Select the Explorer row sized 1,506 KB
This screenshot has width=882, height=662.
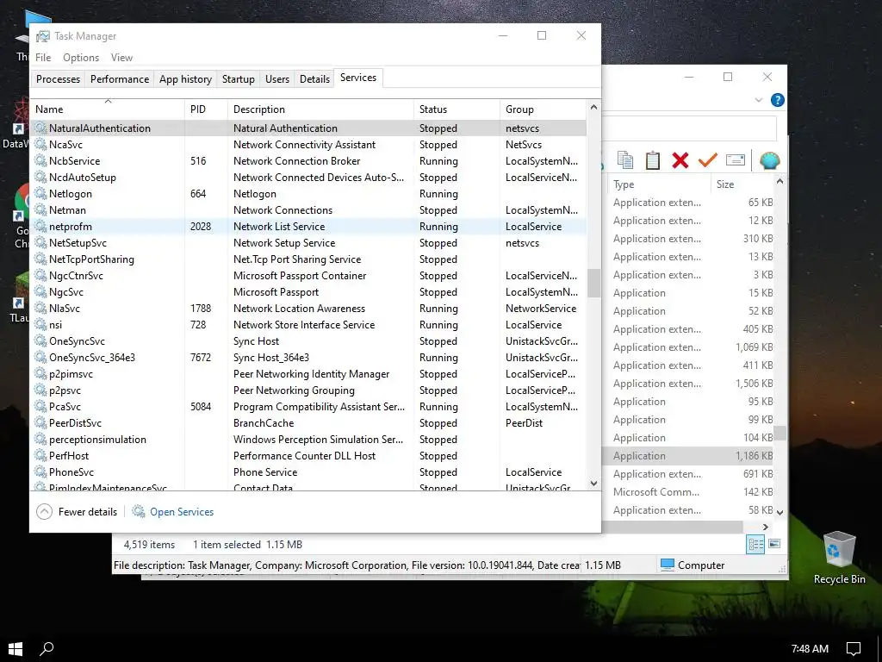[x=690, y=383]
